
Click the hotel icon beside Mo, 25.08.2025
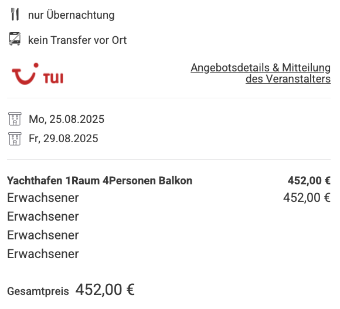point(15,119)
